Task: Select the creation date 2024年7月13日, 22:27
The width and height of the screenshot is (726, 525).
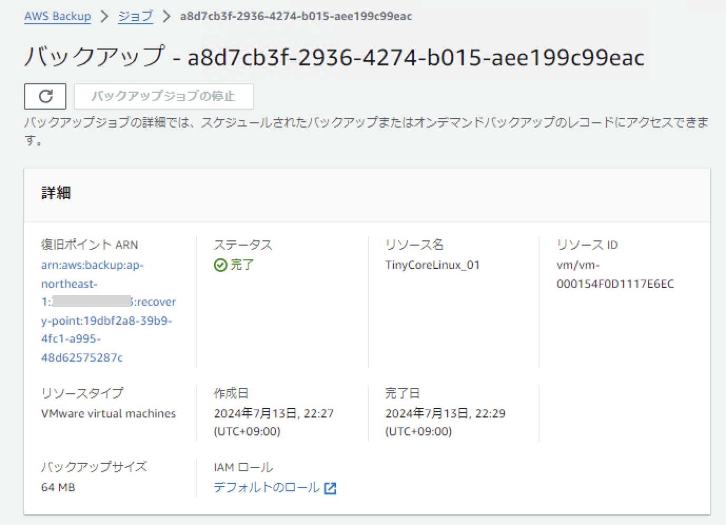Action: point(273,422)
